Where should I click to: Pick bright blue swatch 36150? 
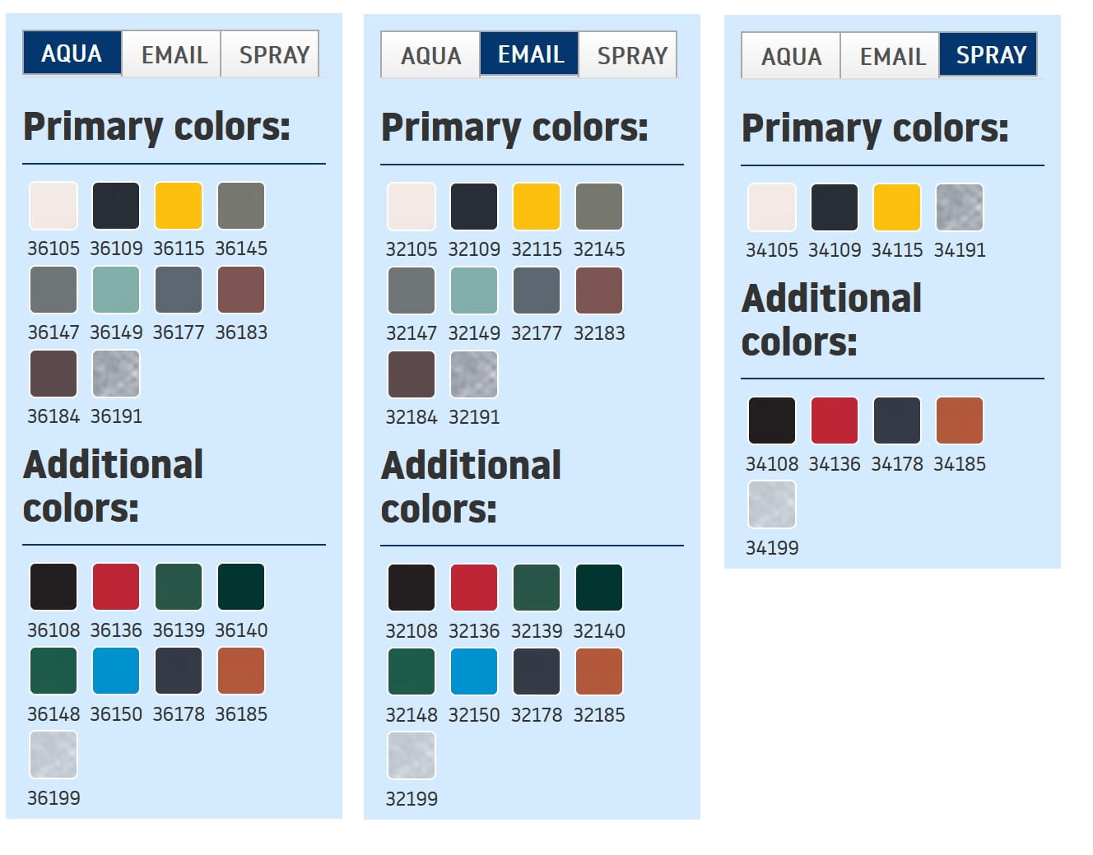point(116,671)
